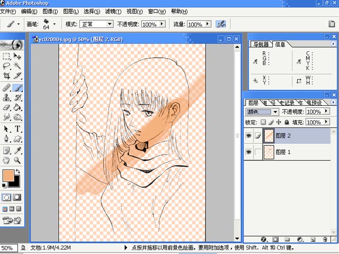Click the create new layer icon
This screenshot has height=254, width=339.
click(x=313, y=239)
